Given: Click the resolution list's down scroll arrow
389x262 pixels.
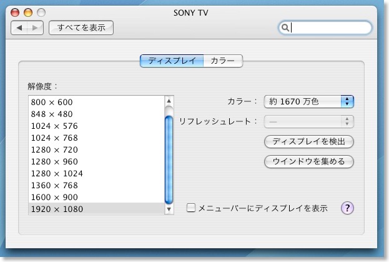Looking at the screenshot, I should tap(169, 209).
